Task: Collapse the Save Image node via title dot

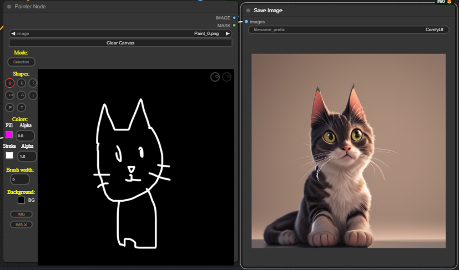Action: pyautogui.click(x=248, y=11)
